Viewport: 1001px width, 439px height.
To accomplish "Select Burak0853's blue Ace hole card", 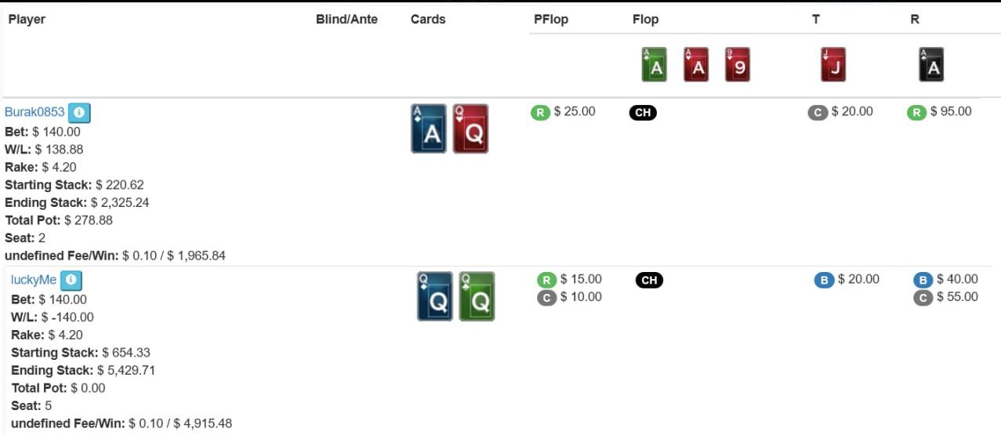I will click(x=429, y=129).
